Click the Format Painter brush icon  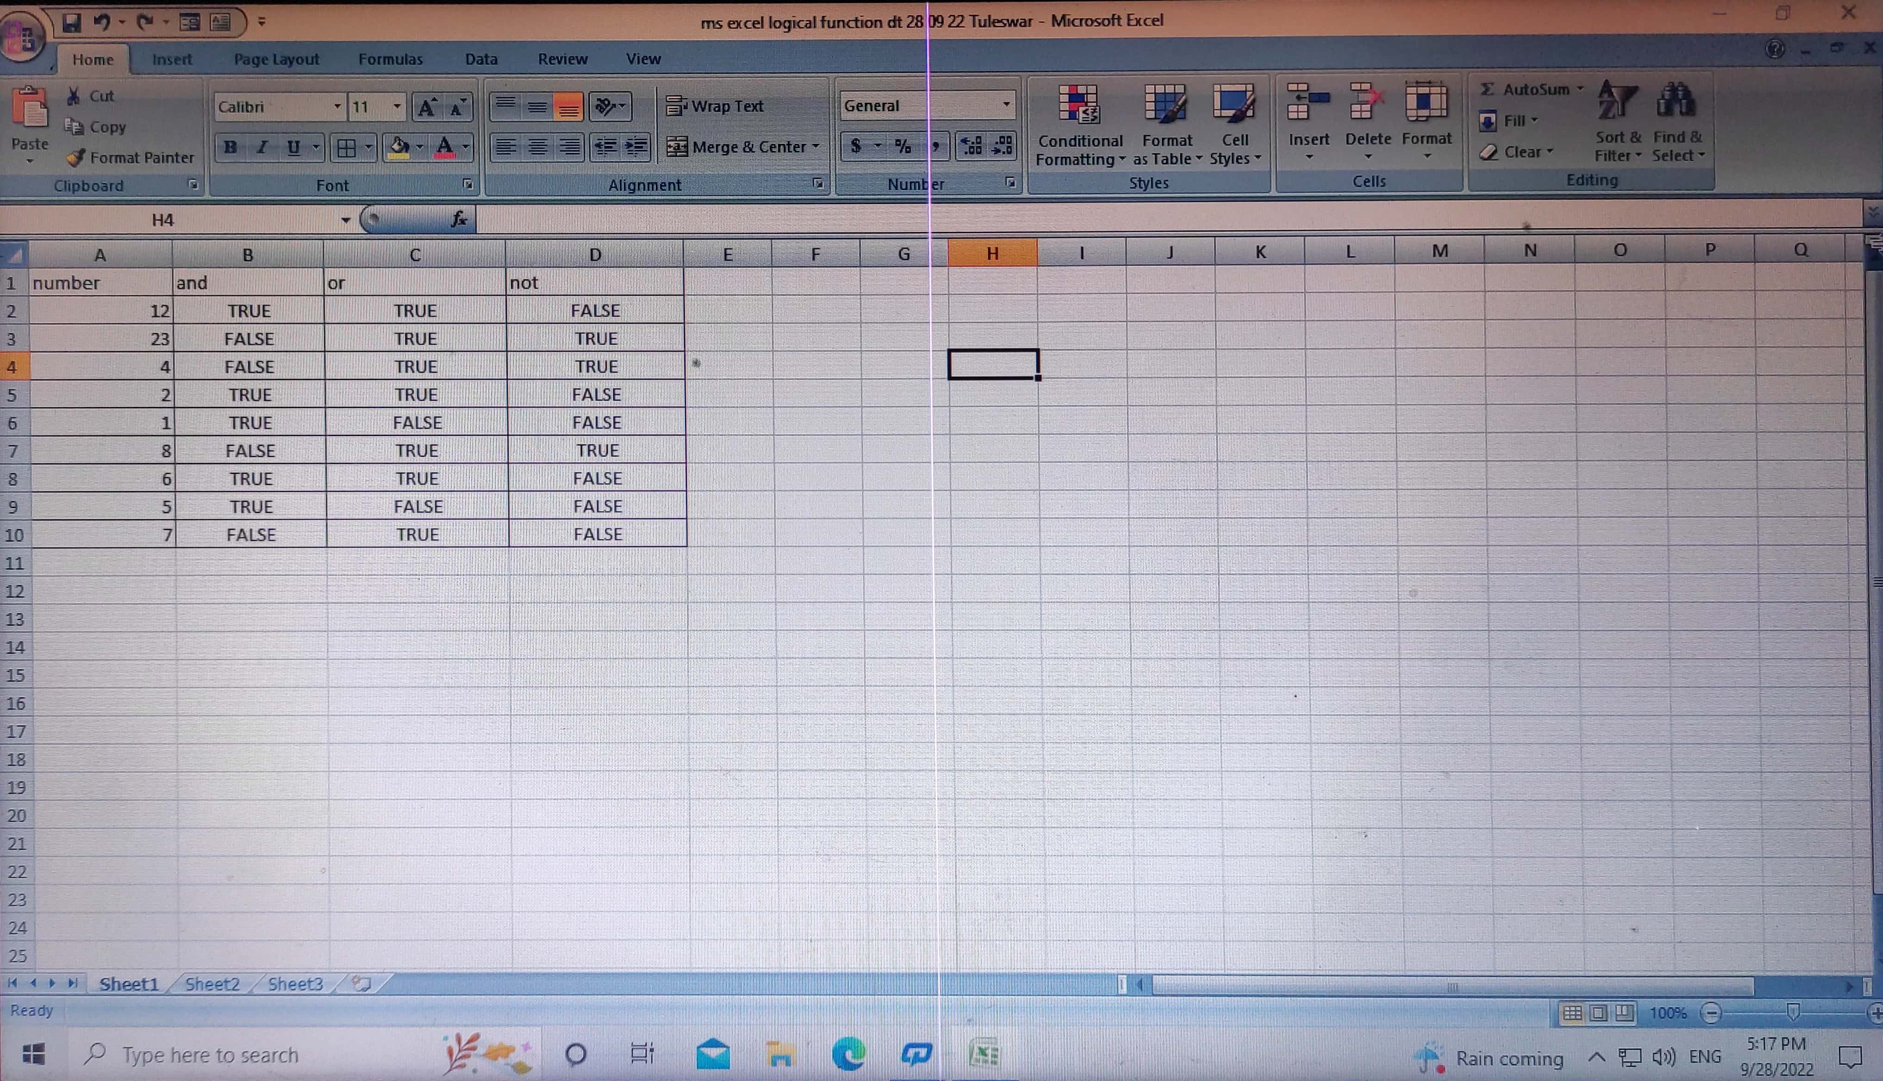(76, 157)
